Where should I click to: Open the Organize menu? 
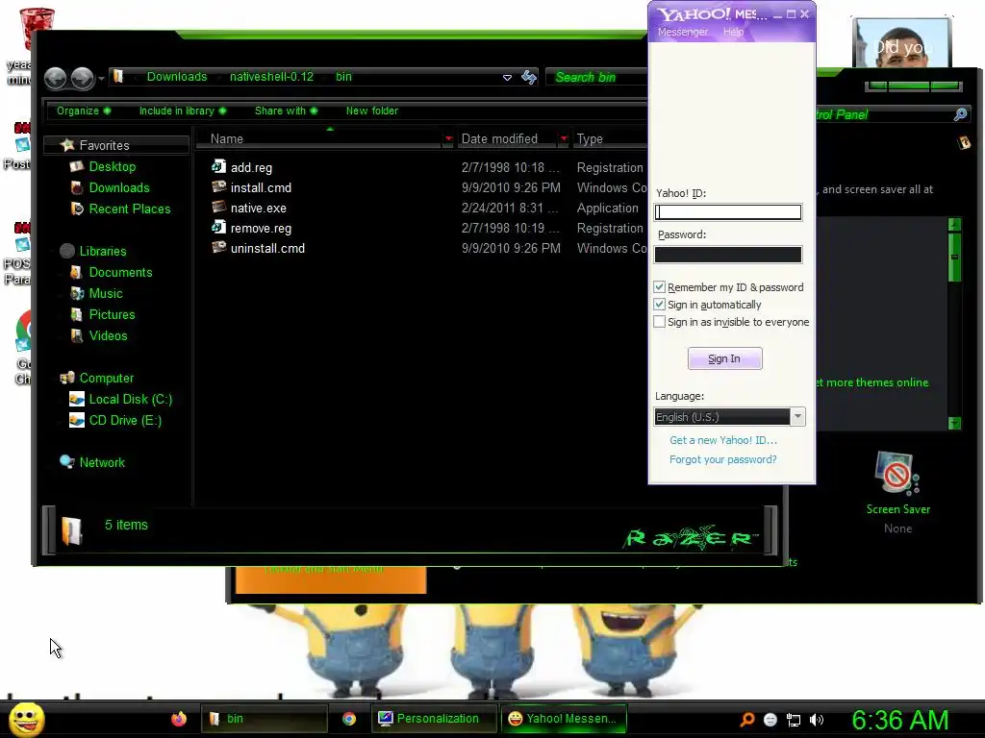coord(84,111)
